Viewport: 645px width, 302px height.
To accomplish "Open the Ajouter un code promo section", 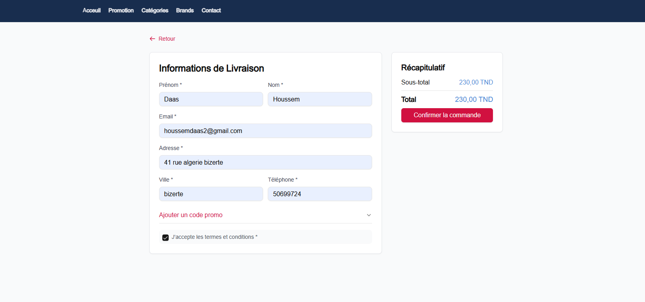I will [x=191, y=215].
